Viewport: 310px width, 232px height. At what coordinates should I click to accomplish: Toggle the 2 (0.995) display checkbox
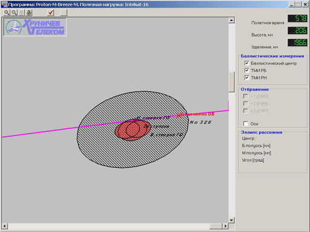point(246,104)
